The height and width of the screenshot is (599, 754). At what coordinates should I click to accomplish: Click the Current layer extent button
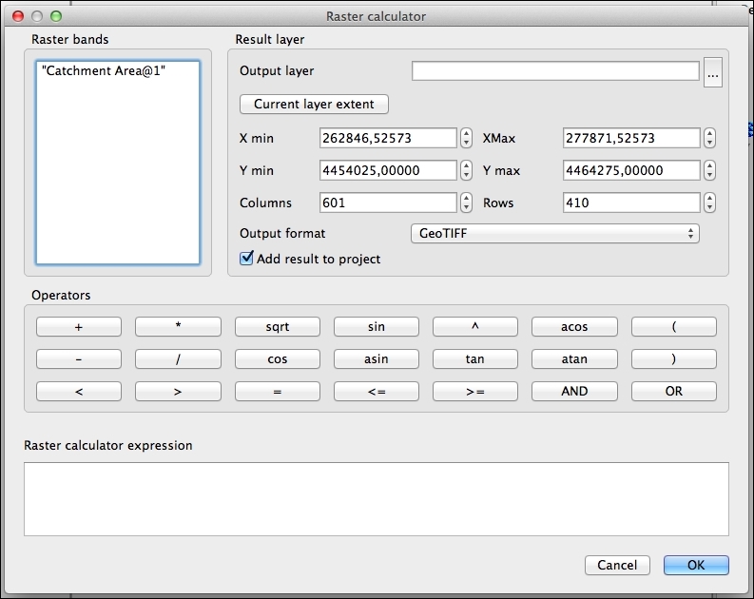[314, 105]
